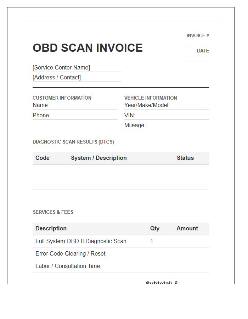The image size is (248, 319).
Task: Click the customer Phone field
Action: pyautogui.click(x=75, y=115)
